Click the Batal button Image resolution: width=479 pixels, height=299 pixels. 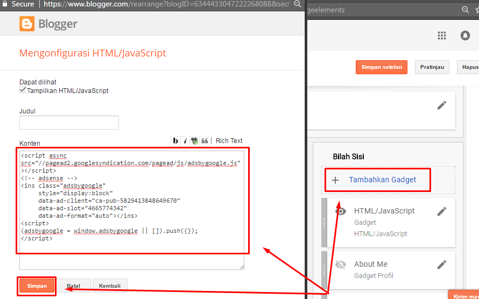click(73, 286)
